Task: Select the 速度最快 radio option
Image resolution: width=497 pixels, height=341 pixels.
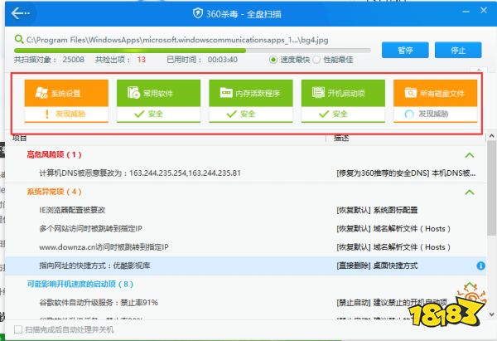Action: point(273,60)
